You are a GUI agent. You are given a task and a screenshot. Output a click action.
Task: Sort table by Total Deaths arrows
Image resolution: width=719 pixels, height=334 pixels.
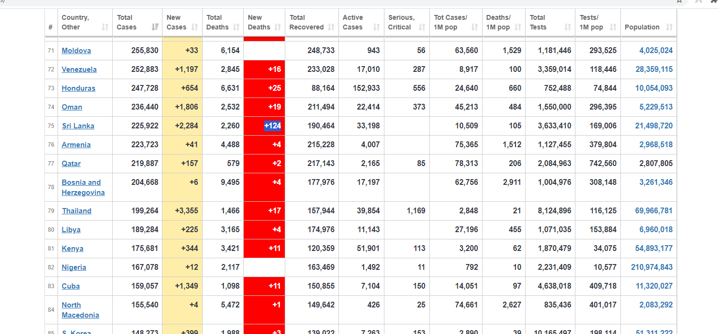click(236, 27)
